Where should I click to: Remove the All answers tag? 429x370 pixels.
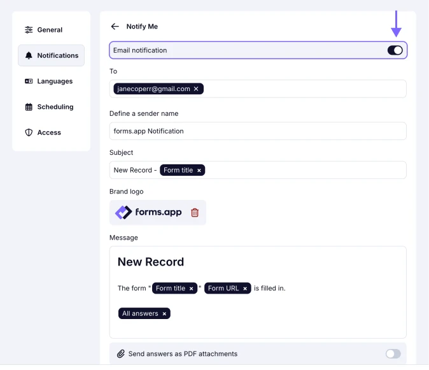[x=164, y=313]
